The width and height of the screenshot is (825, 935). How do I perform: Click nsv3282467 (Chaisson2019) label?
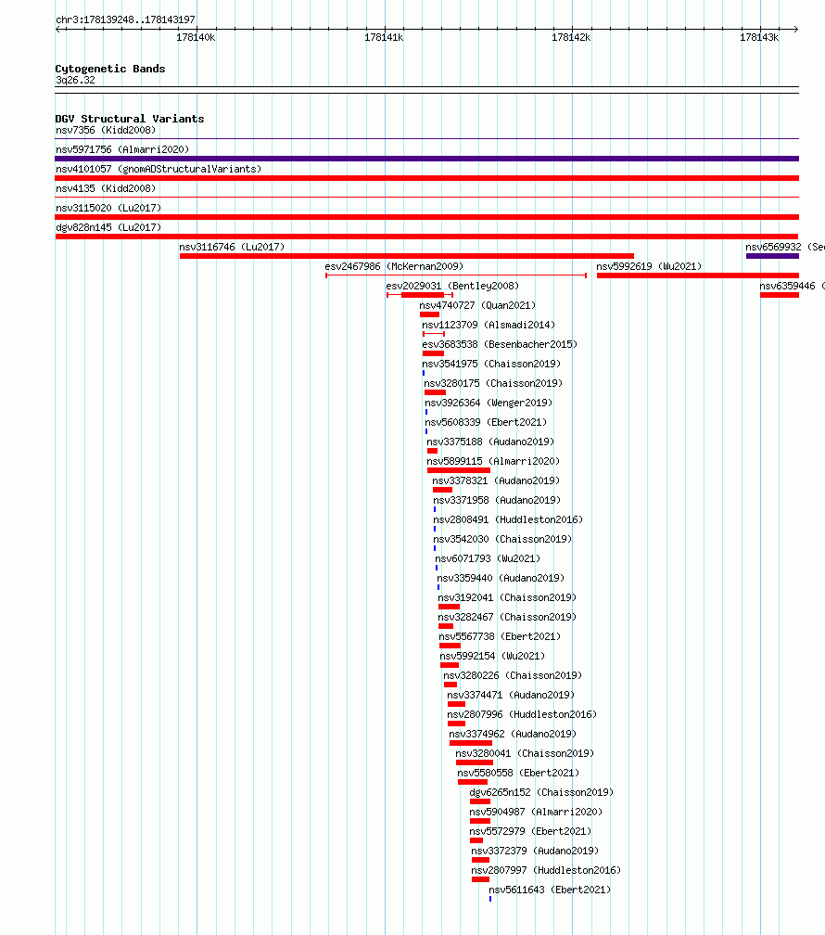(507, 617)
